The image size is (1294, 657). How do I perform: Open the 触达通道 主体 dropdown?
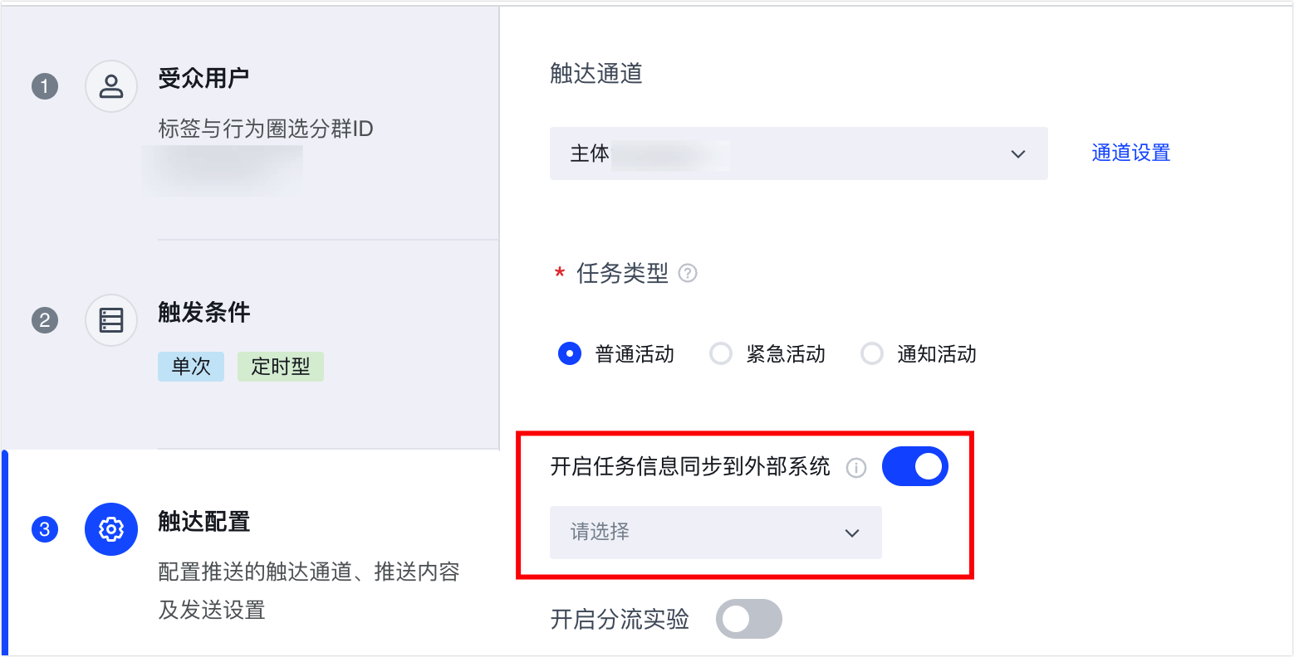point(797,153)
